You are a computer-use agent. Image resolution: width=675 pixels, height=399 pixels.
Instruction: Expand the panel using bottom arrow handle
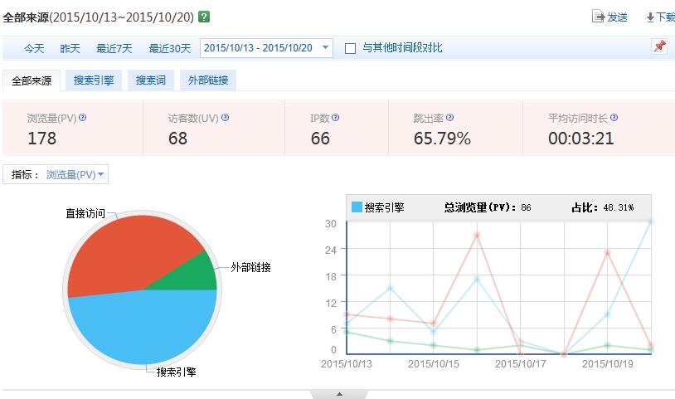tap(339, 394)
